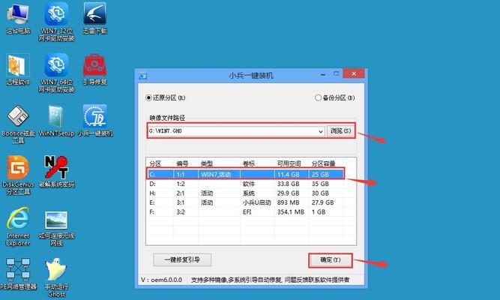Click the 可用空间 column header
Screen dimensions: 500x300
click(289, 163)
